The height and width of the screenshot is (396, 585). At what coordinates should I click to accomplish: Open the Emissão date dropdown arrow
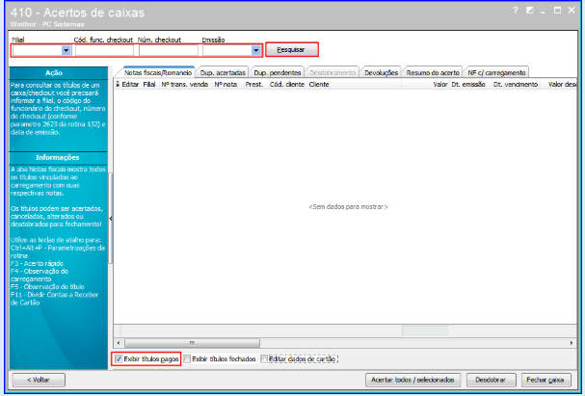click(256, 50)
